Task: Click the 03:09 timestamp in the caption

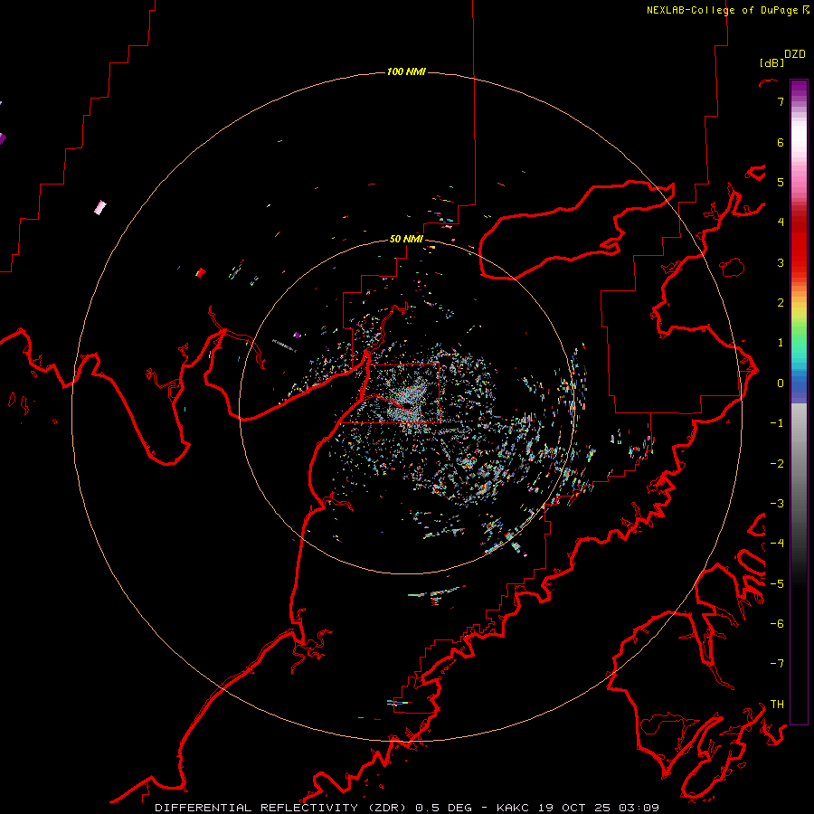Action: 639,808
